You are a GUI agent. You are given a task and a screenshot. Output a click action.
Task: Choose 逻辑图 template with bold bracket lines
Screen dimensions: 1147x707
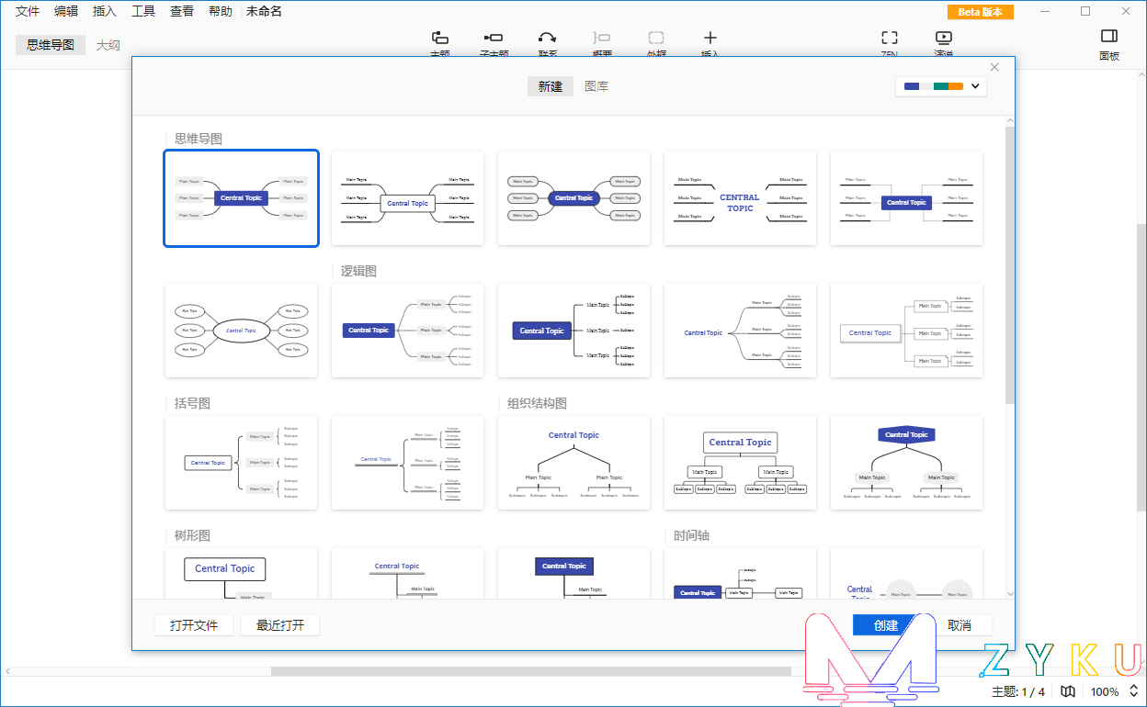pyautogui.click(x=574, y=331)
